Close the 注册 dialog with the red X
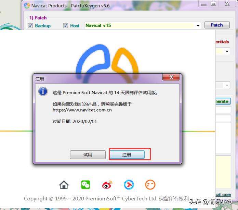The image size is (238, 210). click(x=171, y=77)
